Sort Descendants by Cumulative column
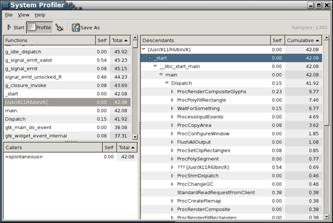The width and height of the screenshot is (333, 223). point(304,40)
